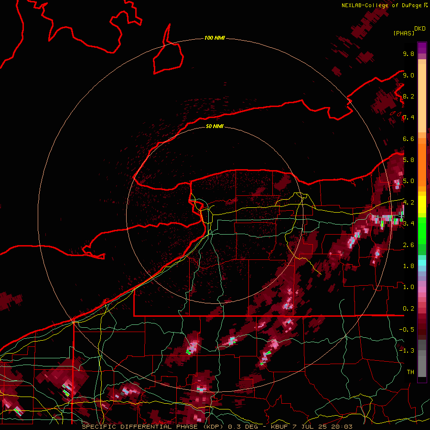The width and height of the screenshot is (430, 430).
Task: Click the 4.2 value on the legend
Action: pos(408,203)
